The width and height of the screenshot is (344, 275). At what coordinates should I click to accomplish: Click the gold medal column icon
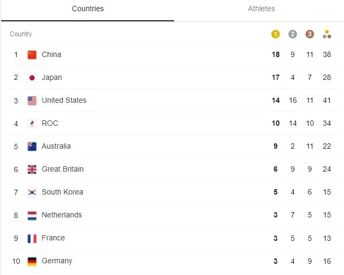(276, 34)
